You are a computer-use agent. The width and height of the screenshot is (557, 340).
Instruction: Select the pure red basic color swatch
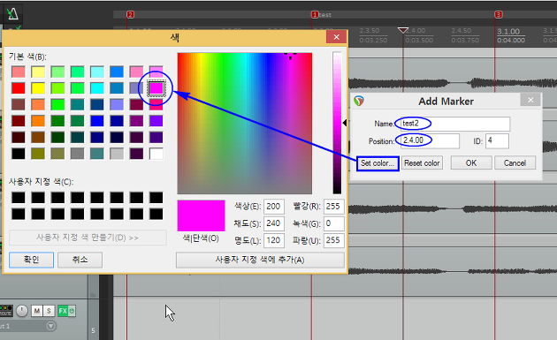point(19,88)
